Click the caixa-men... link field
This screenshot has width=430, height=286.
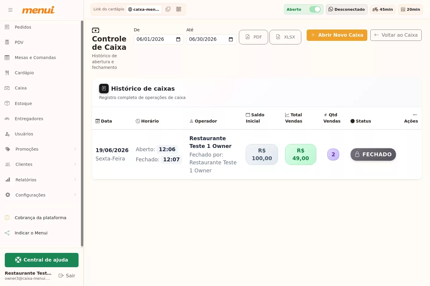(144, 10)
